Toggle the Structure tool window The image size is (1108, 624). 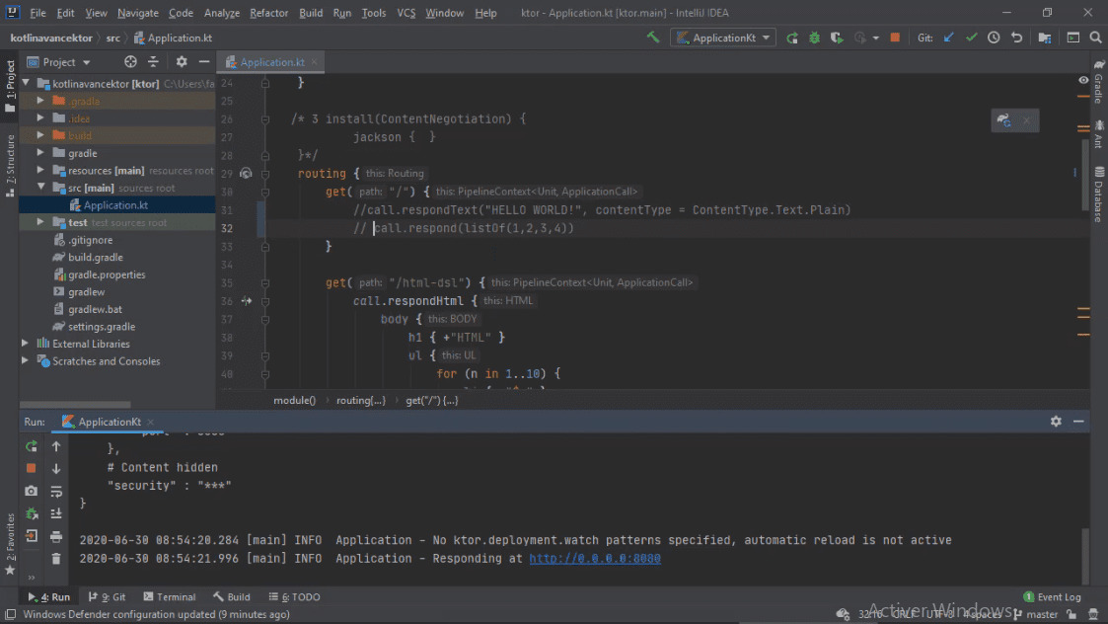pos(10,166)
